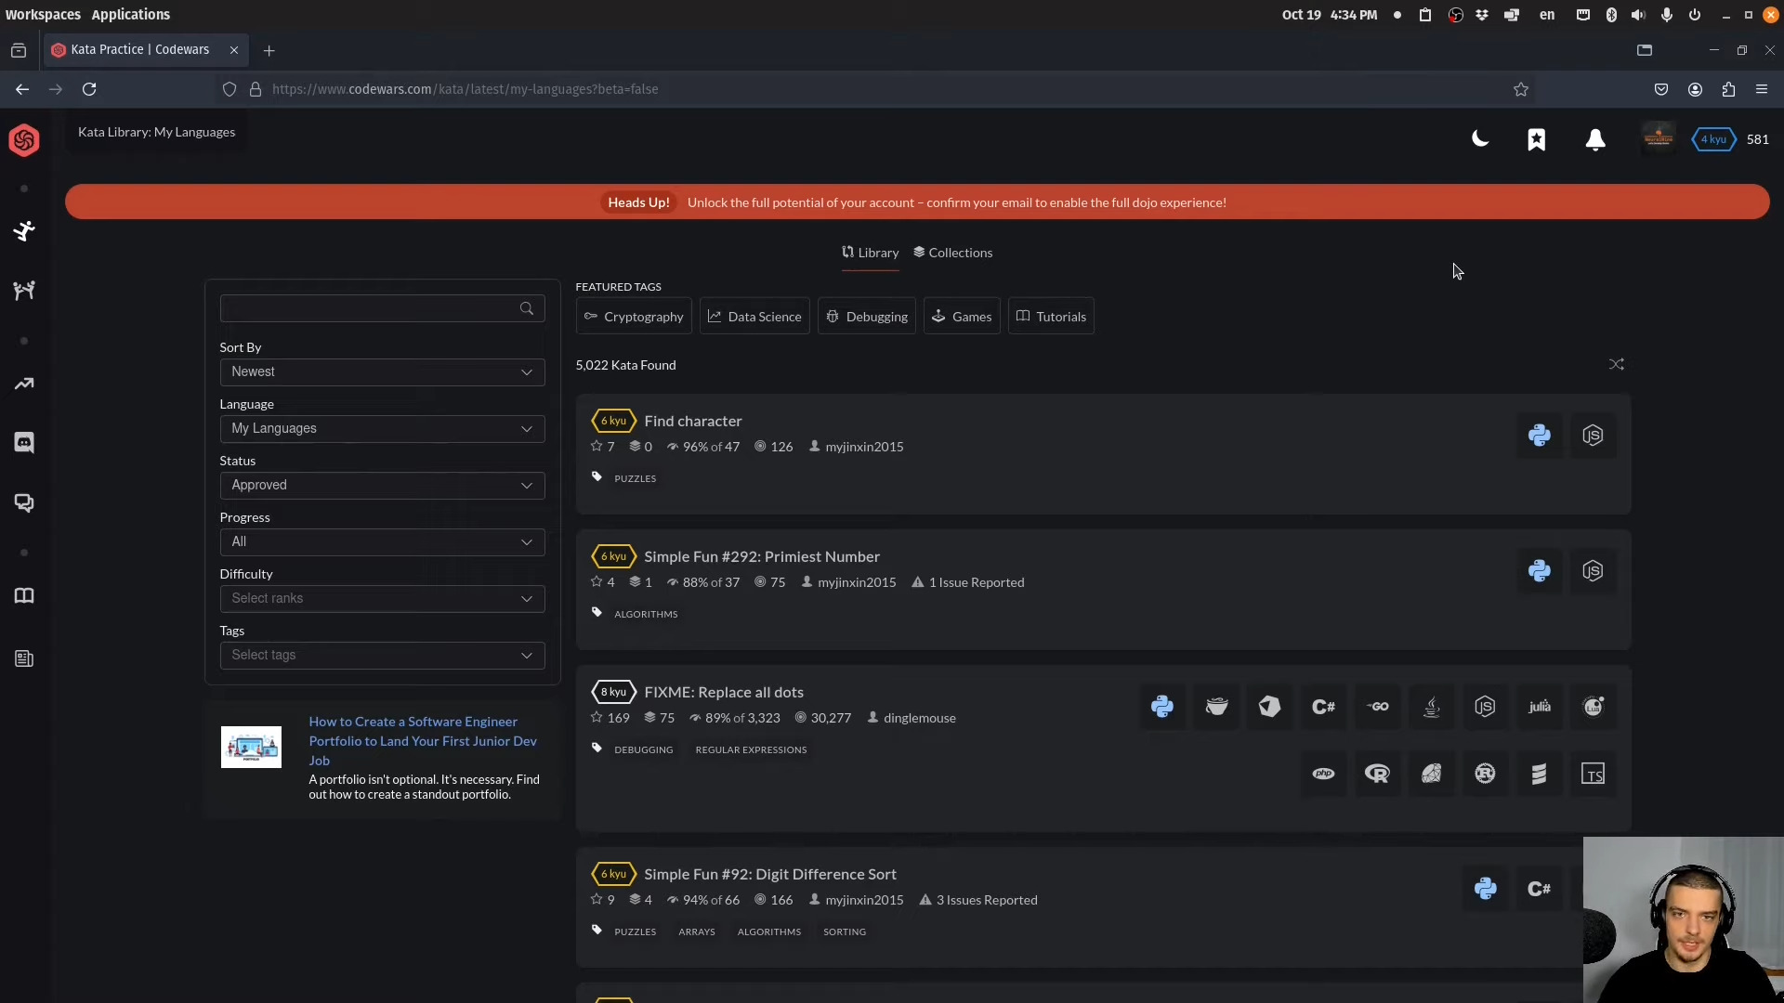Open Simple Fun #292: Primiest Number
This screenshot has height=1003, width=1784.
click(762, 556)
